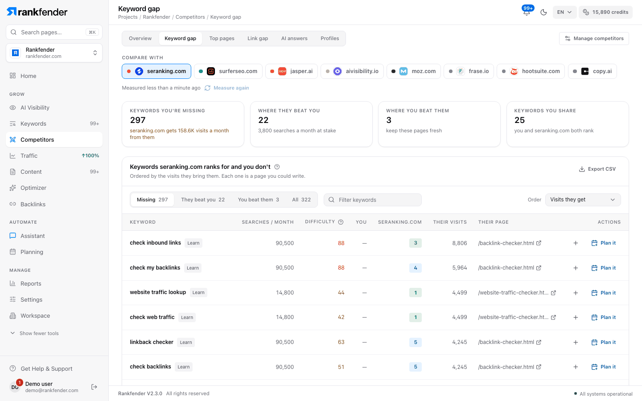
Task: Open the EN language dropdown
Action: click(x=564, y=12)
